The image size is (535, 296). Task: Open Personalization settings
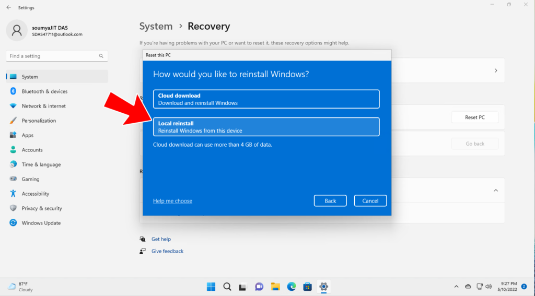[56, 121]
